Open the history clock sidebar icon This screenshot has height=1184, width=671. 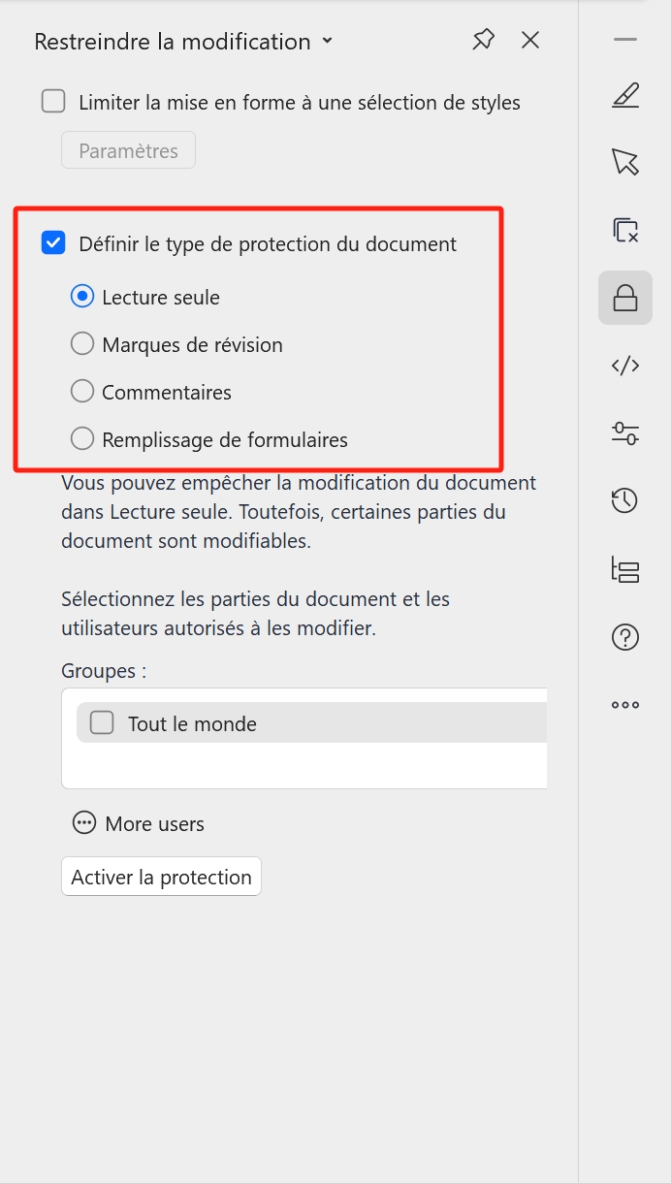pos(625,500)
